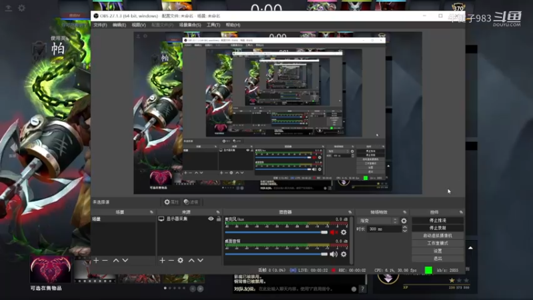Click the source filters button (滤镜)

click(191, 202)
